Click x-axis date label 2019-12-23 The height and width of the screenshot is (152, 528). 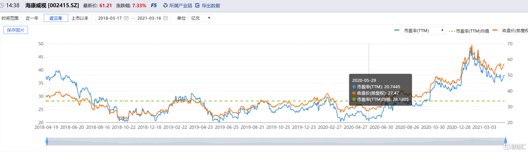point(304,127)
